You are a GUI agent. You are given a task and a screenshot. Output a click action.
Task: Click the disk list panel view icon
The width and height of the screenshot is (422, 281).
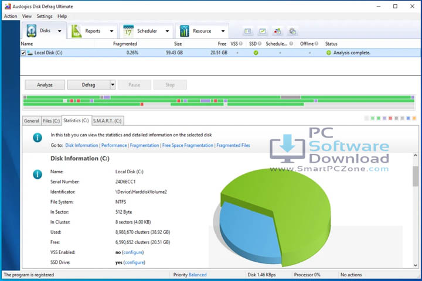click(x=247, y=31)
